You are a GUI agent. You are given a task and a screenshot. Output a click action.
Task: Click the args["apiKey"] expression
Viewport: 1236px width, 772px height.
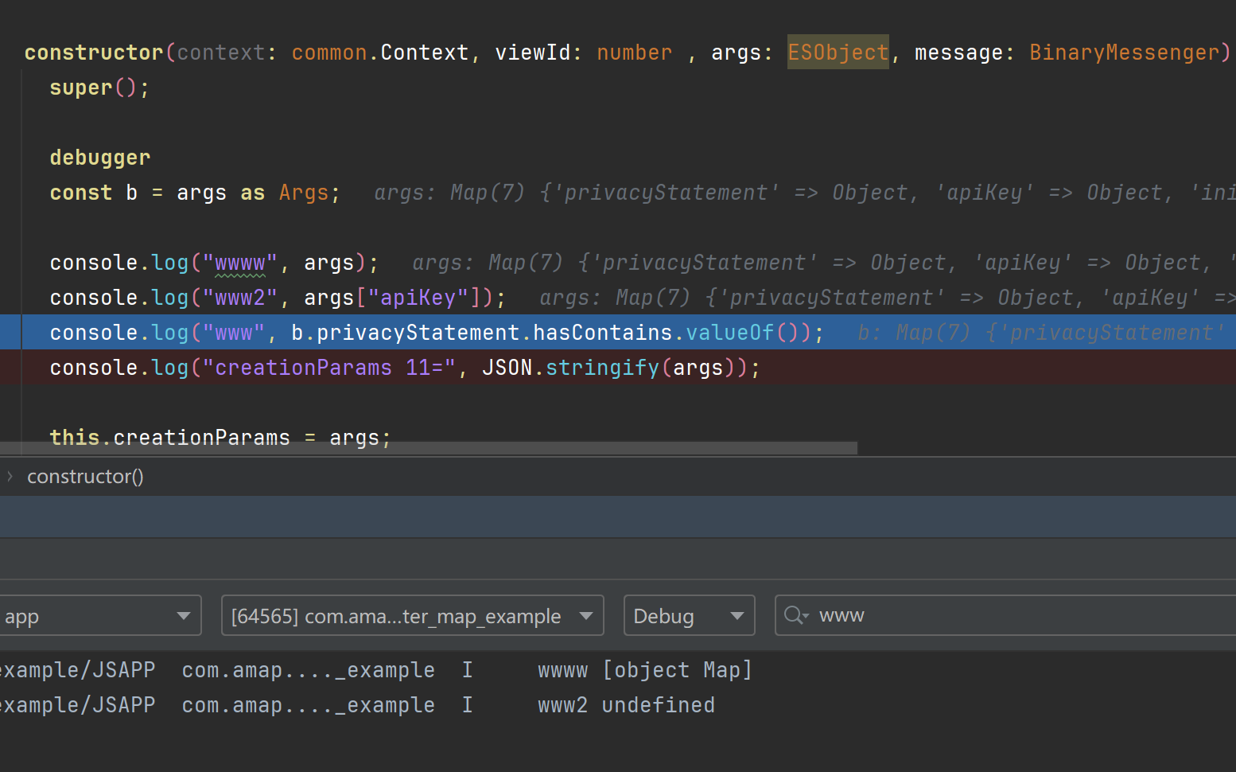tap(392, 298)
